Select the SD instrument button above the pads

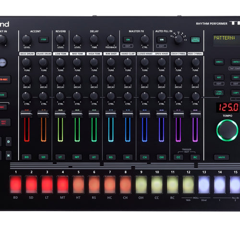click(x=43, y=157)
